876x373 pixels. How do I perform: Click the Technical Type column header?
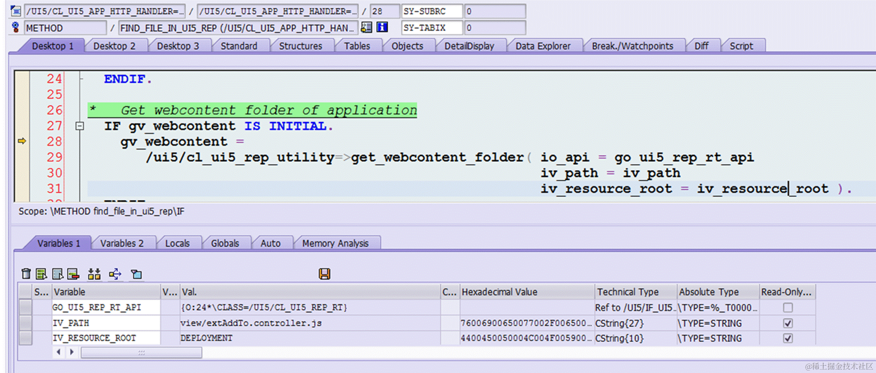coord(636,292)
